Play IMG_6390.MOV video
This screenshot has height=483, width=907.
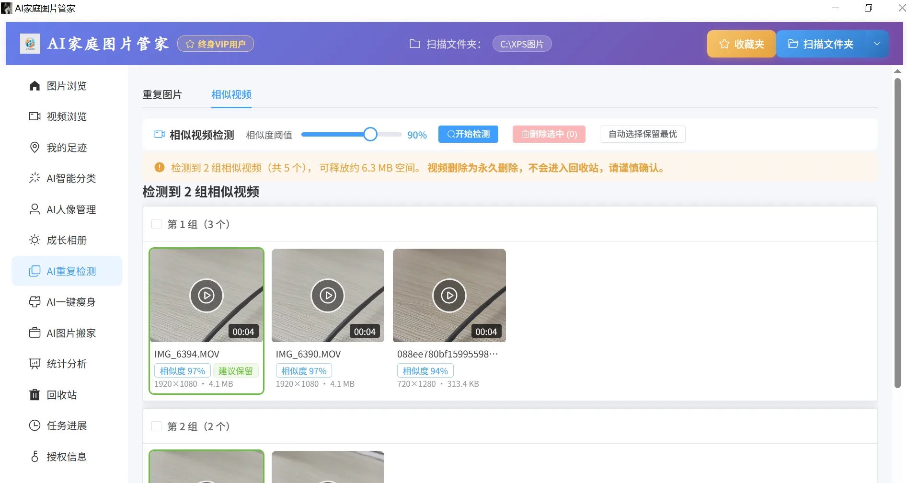pos(328,296)
